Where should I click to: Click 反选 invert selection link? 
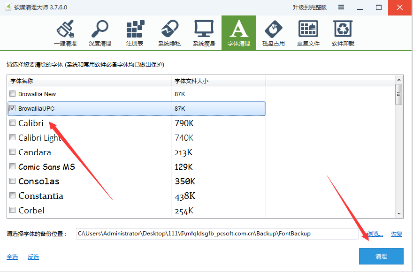click(x=33, y=257)
